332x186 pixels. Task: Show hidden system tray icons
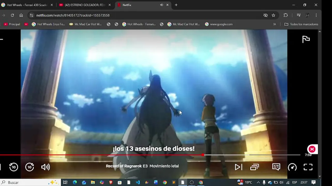pos(258,182)
